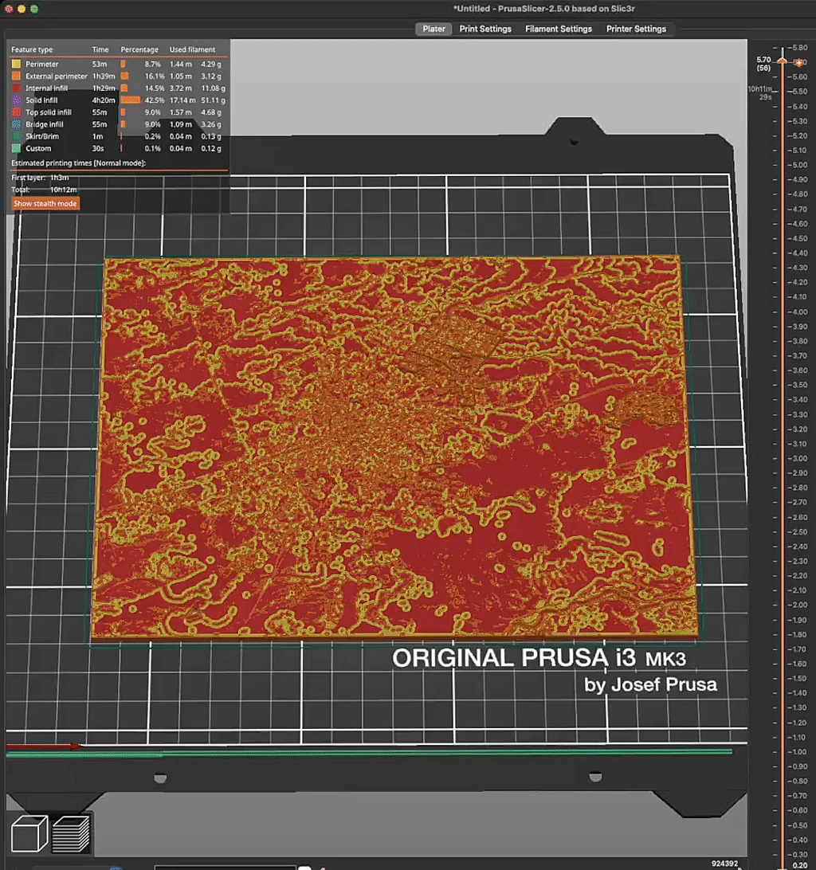Open the Plater tab

[x=433, y=29]
